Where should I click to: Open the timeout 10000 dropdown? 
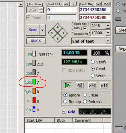tap(108, 33)
